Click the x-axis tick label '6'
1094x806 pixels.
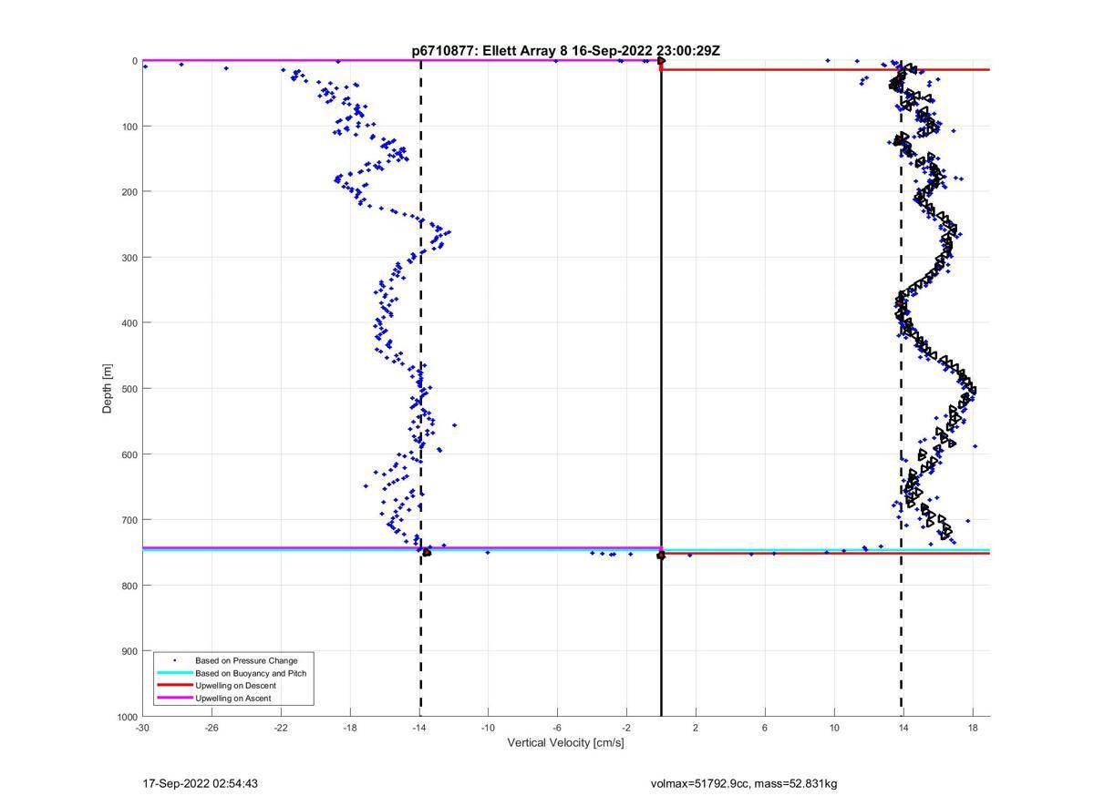tap(765, 728)
